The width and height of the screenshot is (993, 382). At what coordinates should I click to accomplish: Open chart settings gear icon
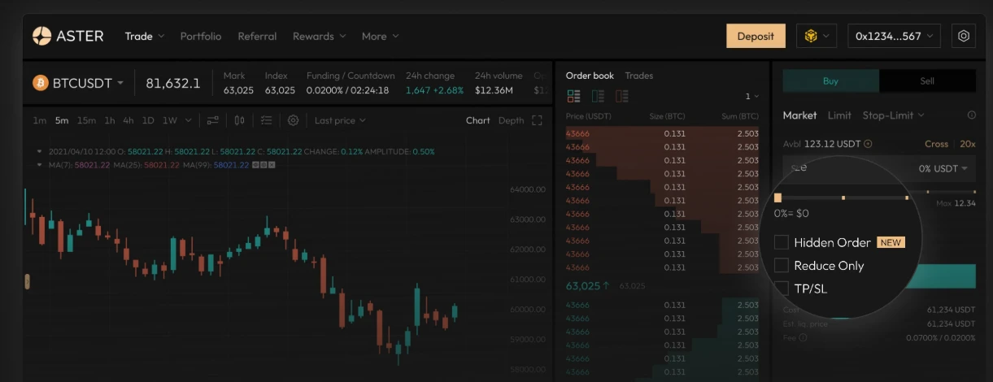point(294,120)
